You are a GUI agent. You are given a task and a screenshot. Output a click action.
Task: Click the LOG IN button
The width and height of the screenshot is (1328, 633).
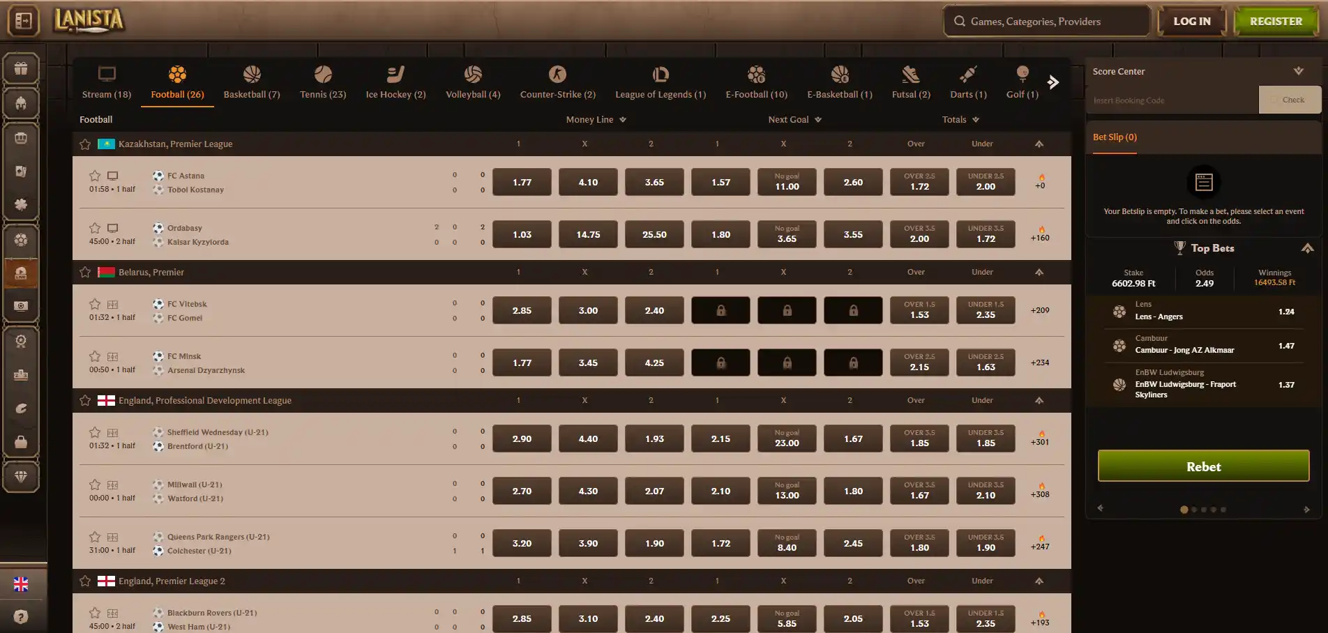[1192, 21]
